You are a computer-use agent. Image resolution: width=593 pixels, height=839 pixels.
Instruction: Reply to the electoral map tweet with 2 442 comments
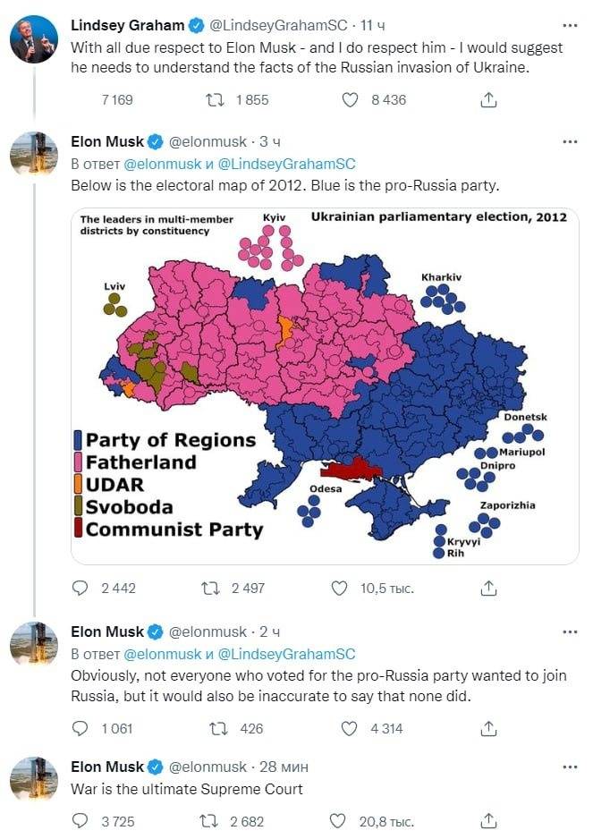pyautogui.click(x=80, y=589)
